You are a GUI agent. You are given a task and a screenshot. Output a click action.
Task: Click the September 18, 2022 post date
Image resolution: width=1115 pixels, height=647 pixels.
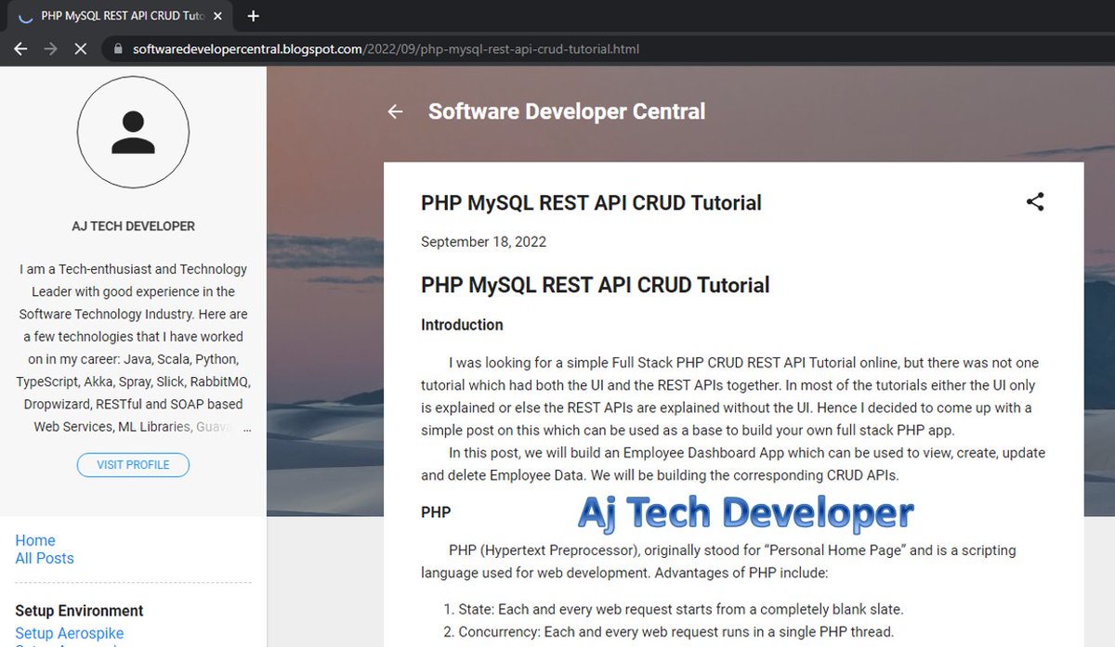(x=484, y=241)
